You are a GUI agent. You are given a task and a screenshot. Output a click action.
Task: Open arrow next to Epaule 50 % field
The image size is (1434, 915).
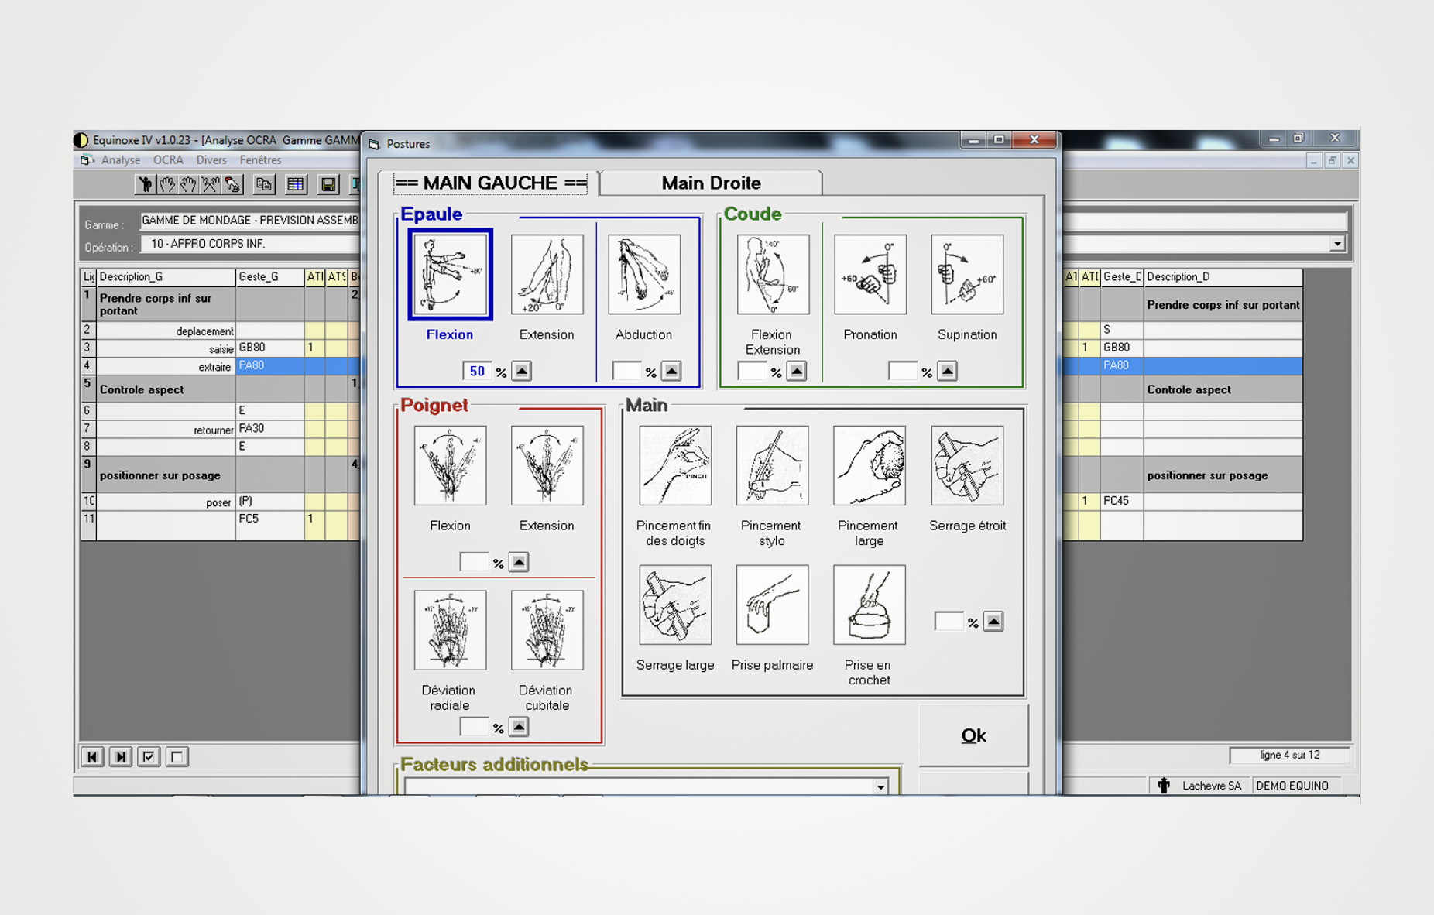tap(523, 371)
